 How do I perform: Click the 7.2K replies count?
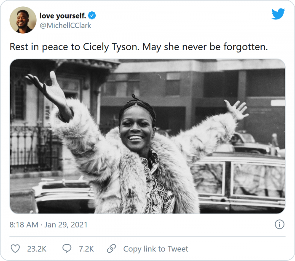[x=86, y=249]
